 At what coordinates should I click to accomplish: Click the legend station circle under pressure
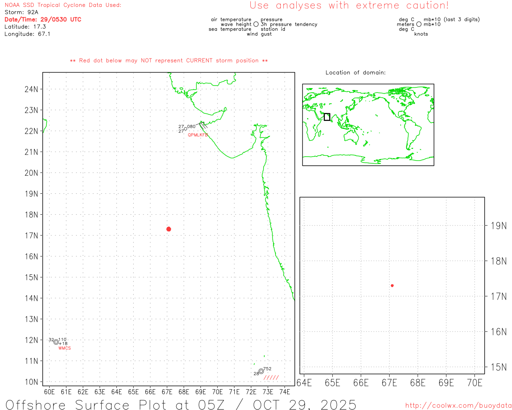[256, 24]
